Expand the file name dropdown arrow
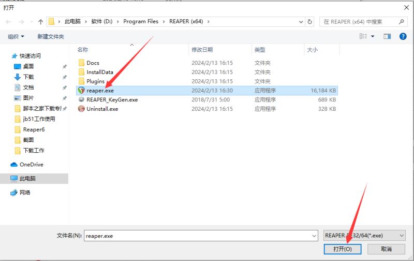Image resolution: width=414 pixels, height=261 pixels. click(314, 236)
